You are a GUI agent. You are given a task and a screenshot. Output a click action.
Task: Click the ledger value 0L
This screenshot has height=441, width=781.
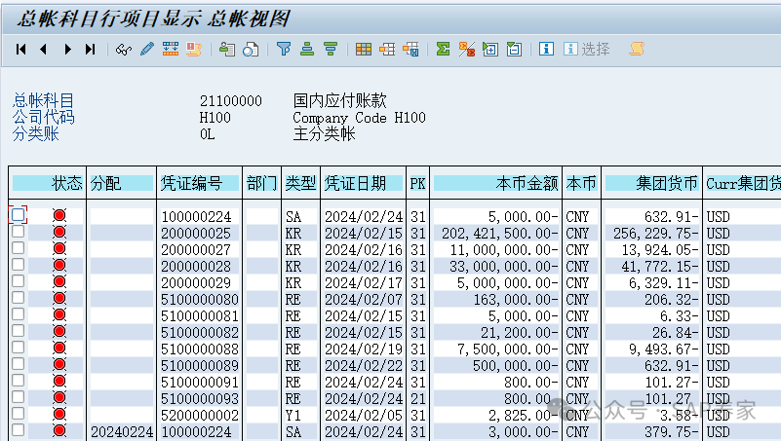(x=208, y=134)
